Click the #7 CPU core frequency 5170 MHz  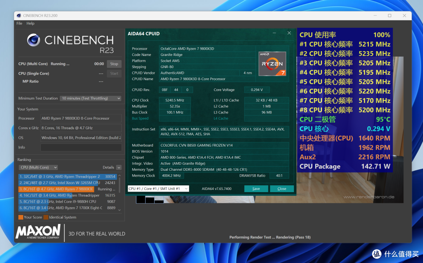pyautogui.click(x=345, y=100)
